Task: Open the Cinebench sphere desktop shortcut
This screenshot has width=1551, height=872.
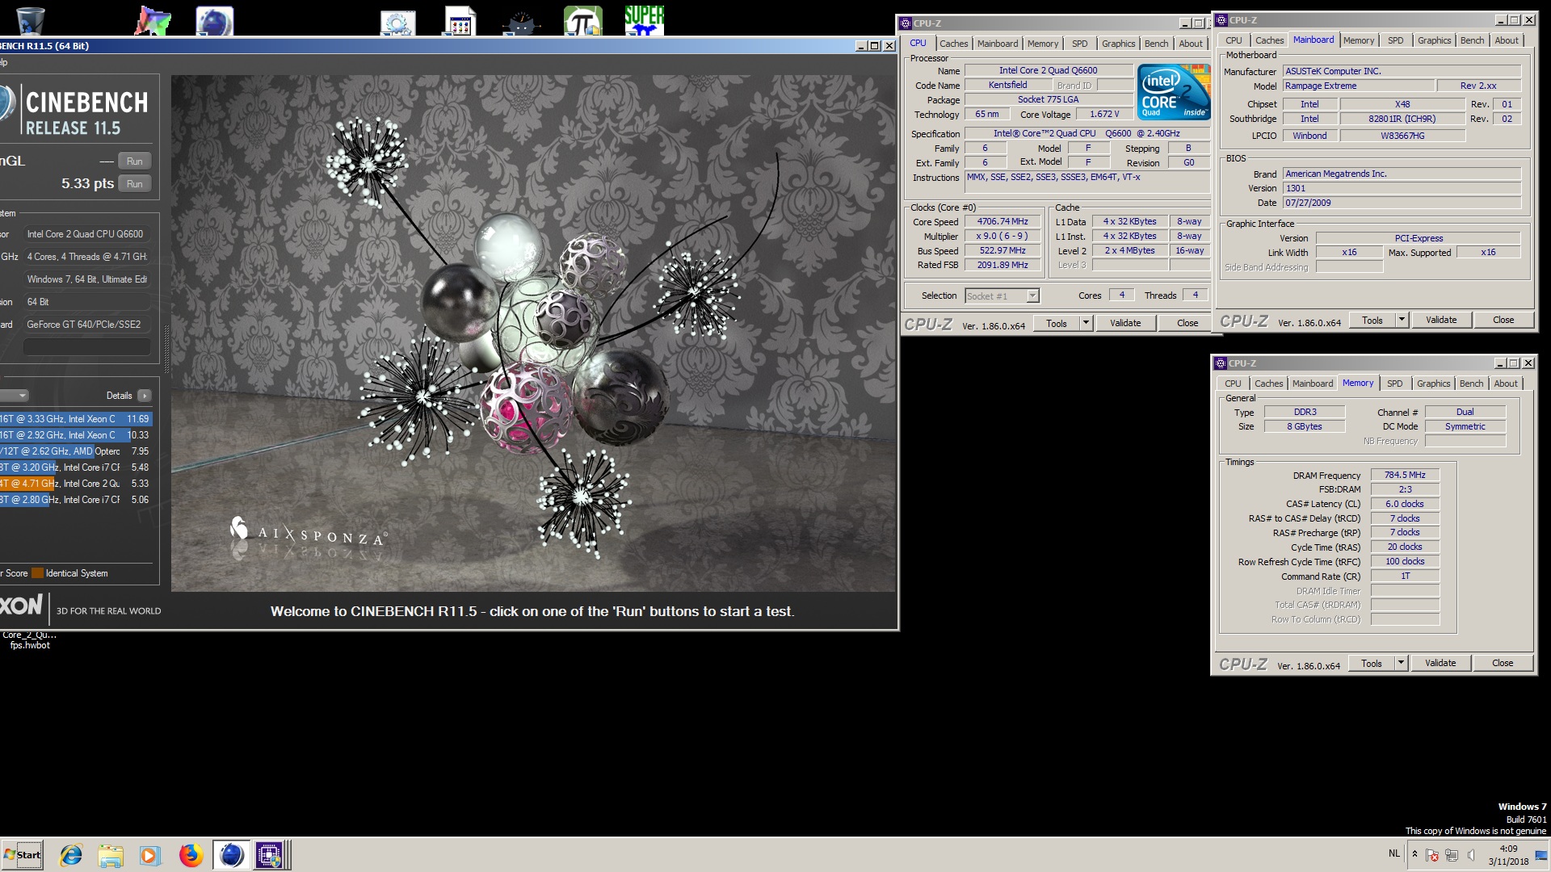Action: [215, 20]
